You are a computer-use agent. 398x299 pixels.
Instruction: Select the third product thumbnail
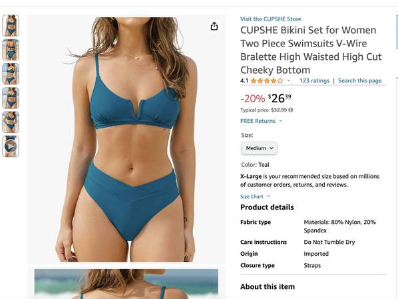[x=11, y=74]
